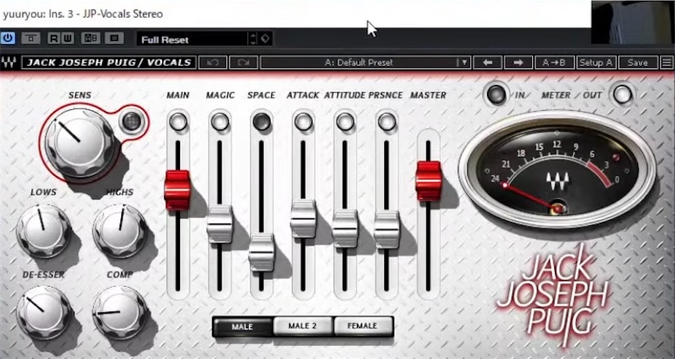Click the Waves logo icon
Image resolution: width=675 pixels, height=359 pixels.
click(9, 63)
